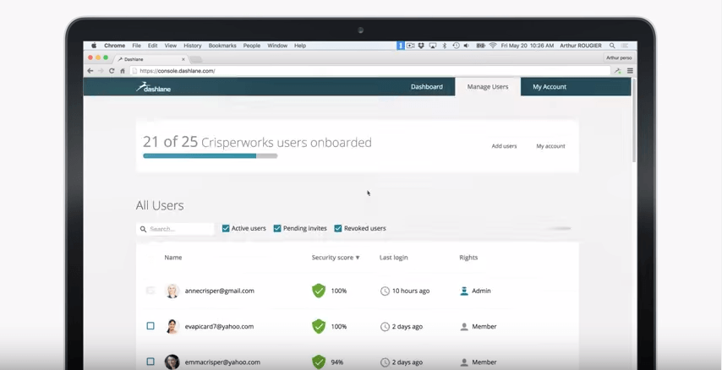Image resolution: width=722 pixels, height=370 pixels.
Task: Click the clock icon beside 10 hours ago
Action: [x=385, y=291]
